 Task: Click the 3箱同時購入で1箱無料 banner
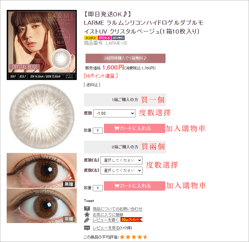pos(125,58)
